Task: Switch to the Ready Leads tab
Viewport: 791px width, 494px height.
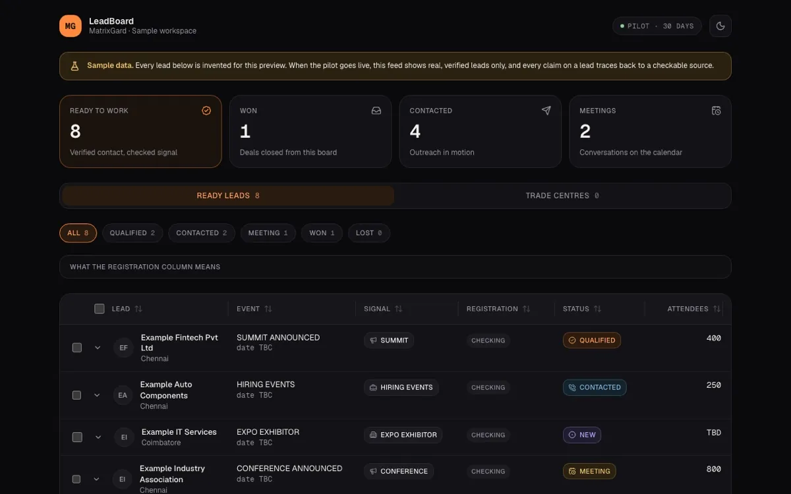Action: pyautogui.click(x=228, y=196)
